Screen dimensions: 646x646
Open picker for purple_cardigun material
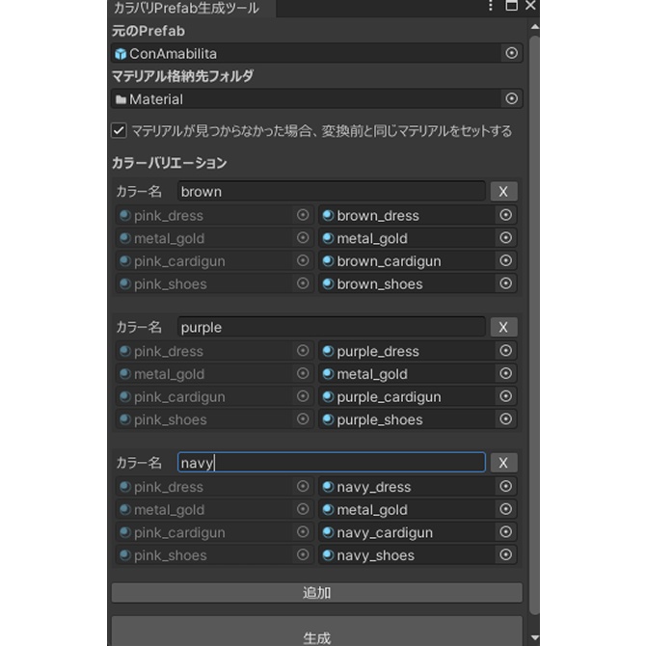click(x=505, y=396)
